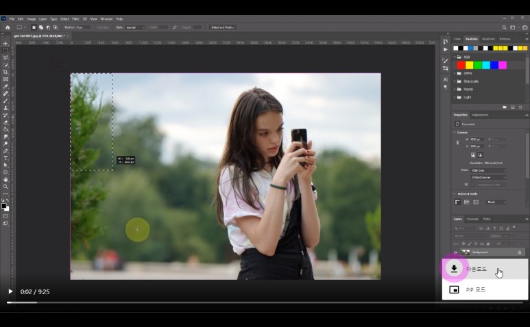Image resolution: width=530 pixels, height=327 pixels.
Task: Collapse the RGB swatch group
Action: click(x=455, y=57)
